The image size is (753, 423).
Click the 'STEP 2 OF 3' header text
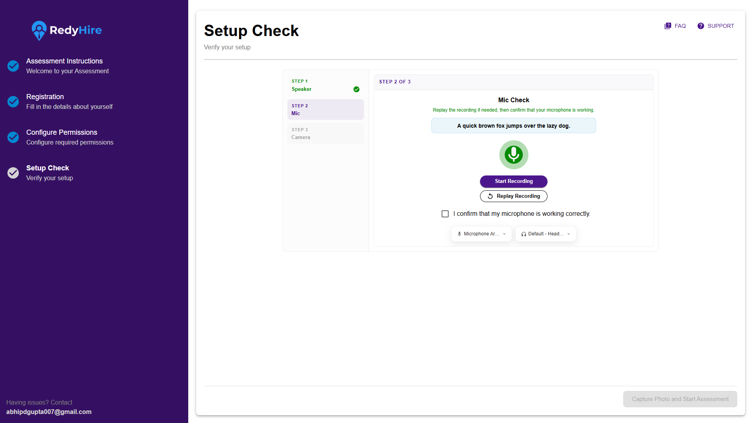click(395, 82)
